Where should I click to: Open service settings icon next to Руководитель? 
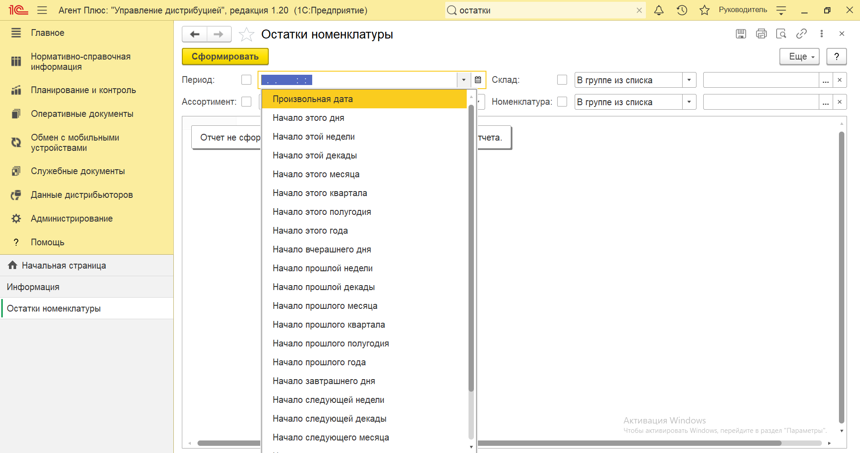point(781,11)
